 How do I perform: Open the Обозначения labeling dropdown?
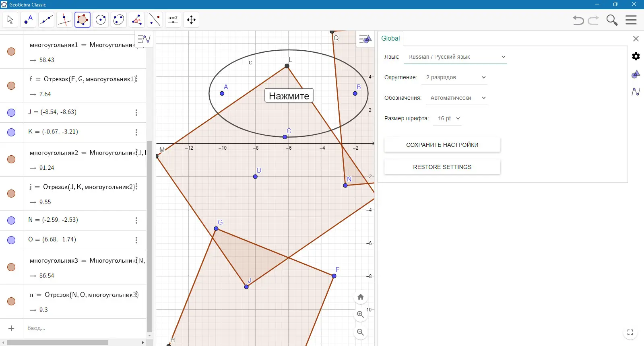click(457, 98)
